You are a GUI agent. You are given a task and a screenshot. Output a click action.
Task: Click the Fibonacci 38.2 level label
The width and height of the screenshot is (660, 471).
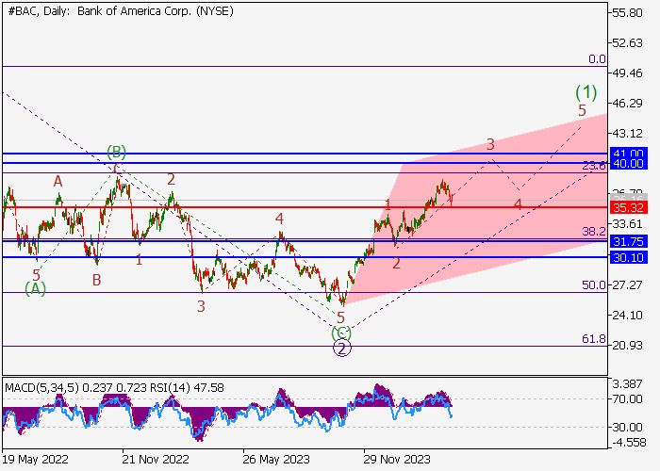point(594,231)
